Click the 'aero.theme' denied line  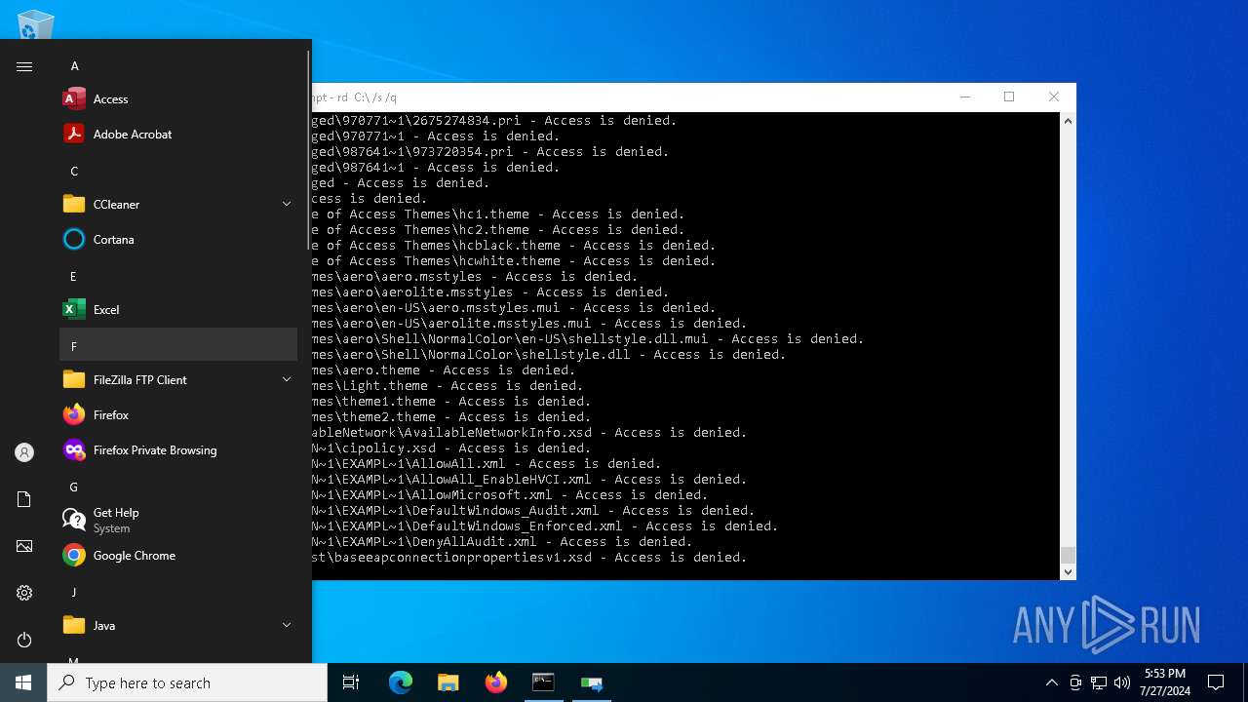coord(444,370)
